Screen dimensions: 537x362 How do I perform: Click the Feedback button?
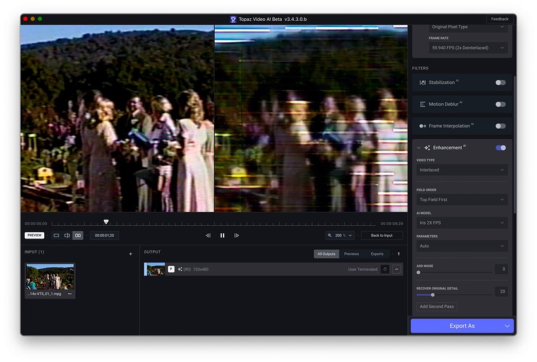(x=500, y=19)
